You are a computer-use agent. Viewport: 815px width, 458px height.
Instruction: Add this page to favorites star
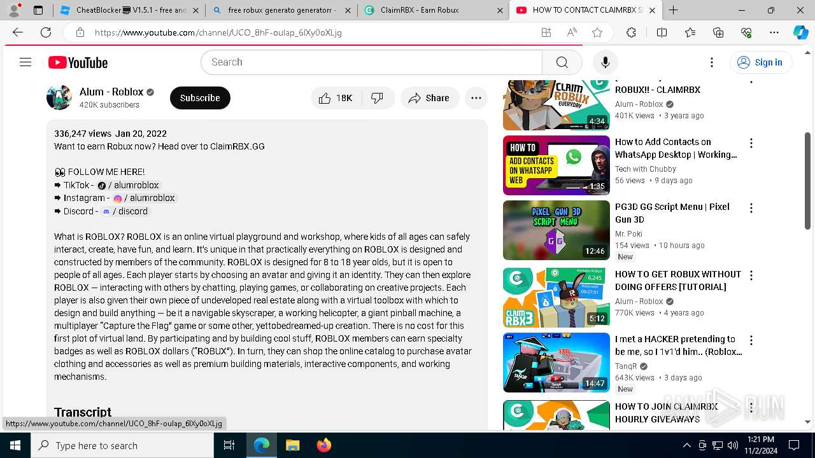pyautogui.click(x=597, y=32)
